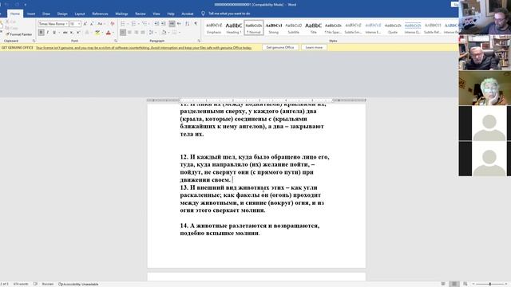Click Format Painter in Clipboard group
Screen dimensions: 511x287
click(x=20, y=34)
